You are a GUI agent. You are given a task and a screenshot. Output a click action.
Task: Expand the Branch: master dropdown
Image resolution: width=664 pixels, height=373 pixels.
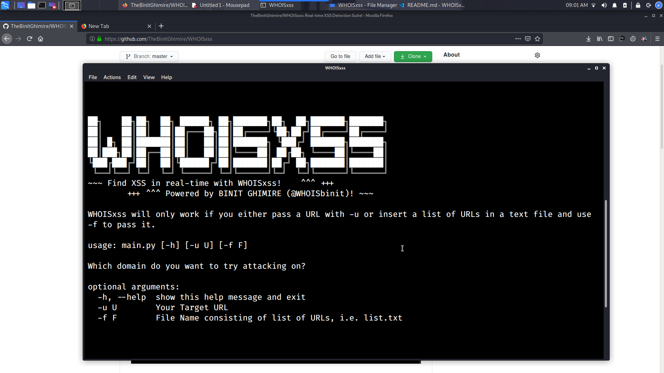coord(149,56)
